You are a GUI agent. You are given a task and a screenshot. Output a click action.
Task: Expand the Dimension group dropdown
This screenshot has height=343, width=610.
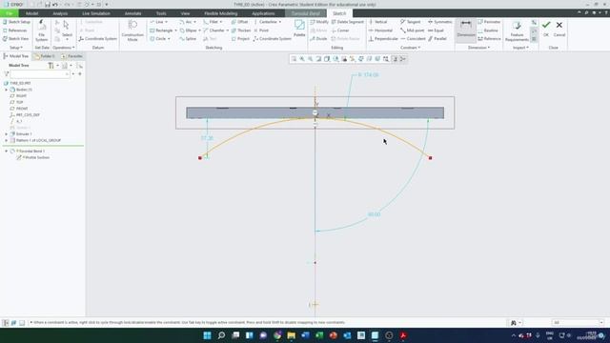478,48
